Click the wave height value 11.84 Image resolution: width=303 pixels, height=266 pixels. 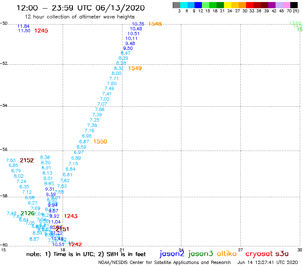coord(23,26)
